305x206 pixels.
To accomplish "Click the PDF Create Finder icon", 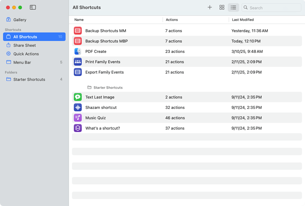I will [78, 52].
